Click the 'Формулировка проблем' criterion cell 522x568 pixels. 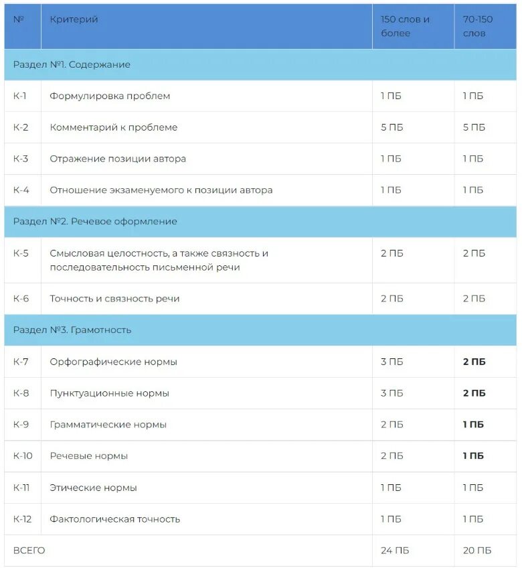[207, 96]
